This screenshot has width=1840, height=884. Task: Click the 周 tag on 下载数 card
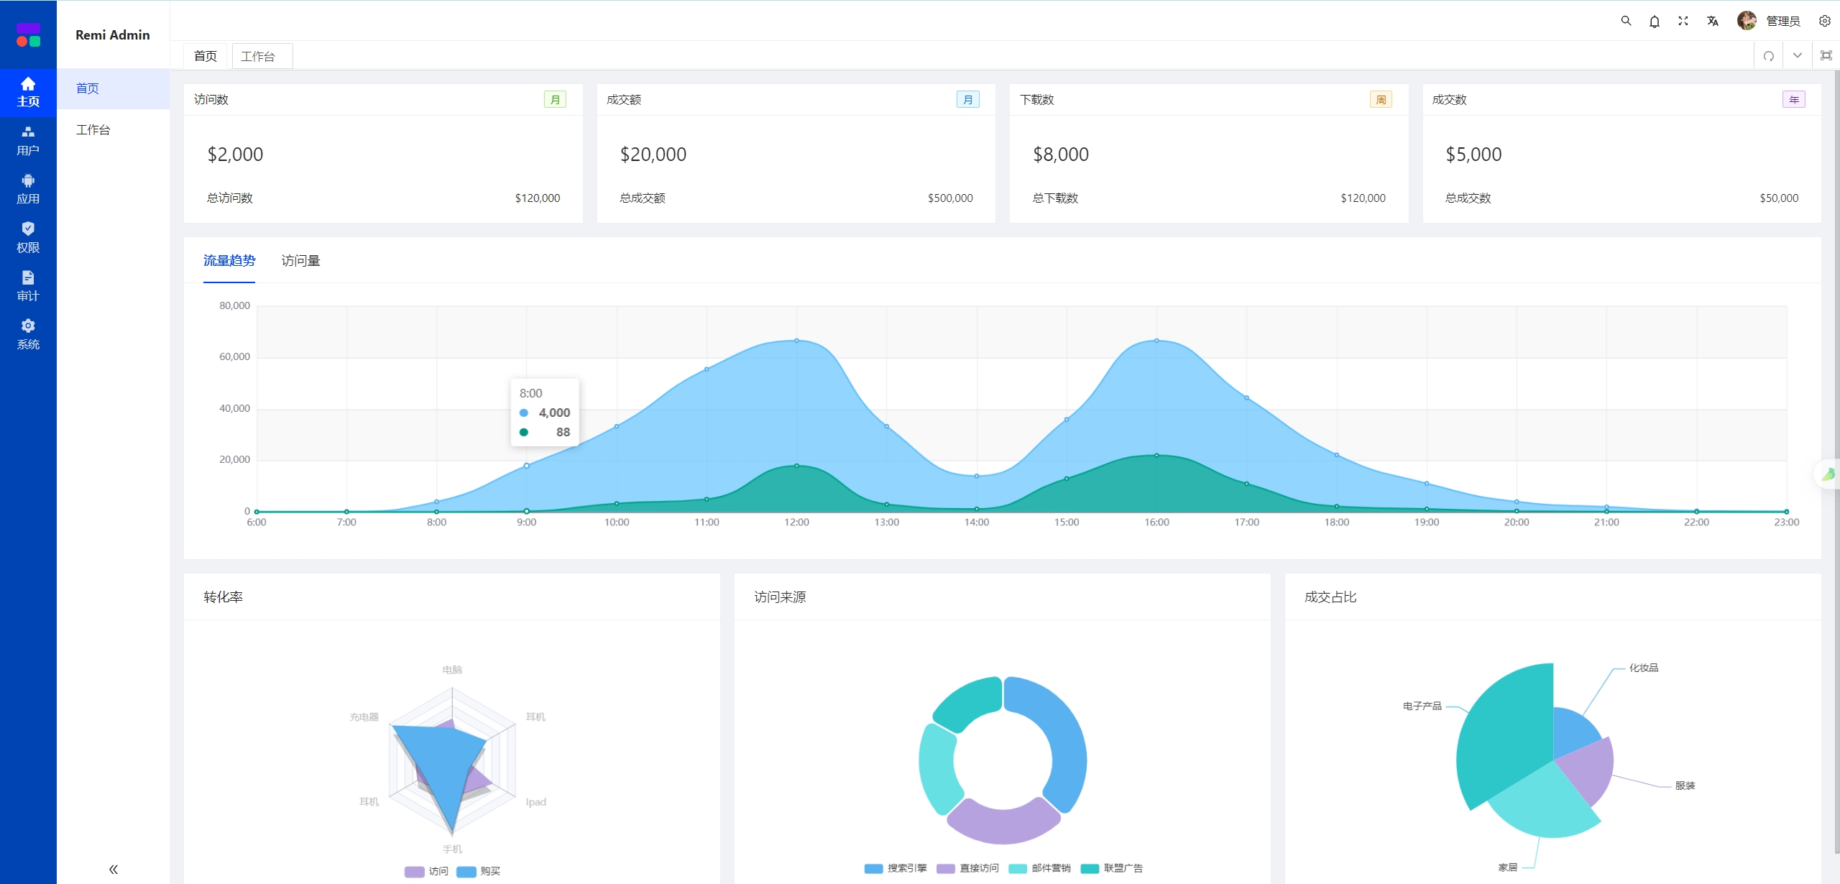pyautogui.click(x=1381, y=99)
